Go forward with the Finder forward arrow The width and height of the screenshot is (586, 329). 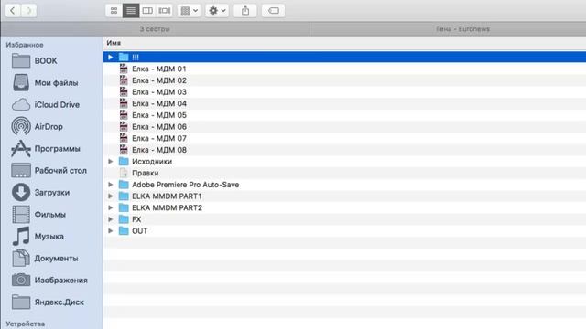[x=28, y=10]
